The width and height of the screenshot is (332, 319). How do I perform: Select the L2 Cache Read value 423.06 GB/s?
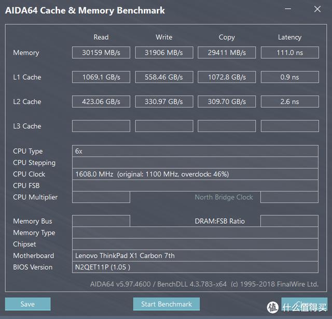pos(101,102)
